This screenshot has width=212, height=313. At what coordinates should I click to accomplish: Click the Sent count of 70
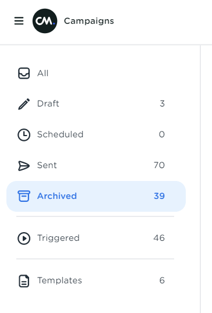(x=159, y=165)
